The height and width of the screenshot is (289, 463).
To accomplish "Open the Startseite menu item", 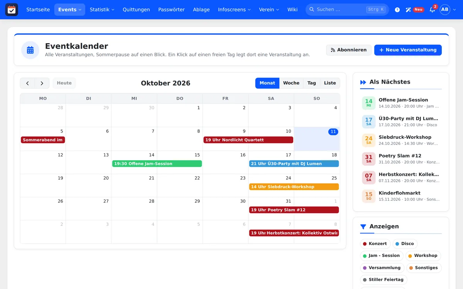I will pos(38,10).
